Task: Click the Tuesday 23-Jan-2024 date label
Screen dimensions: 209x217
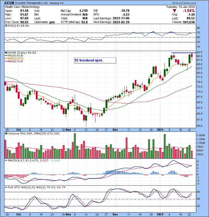Action: coord(180,7)
